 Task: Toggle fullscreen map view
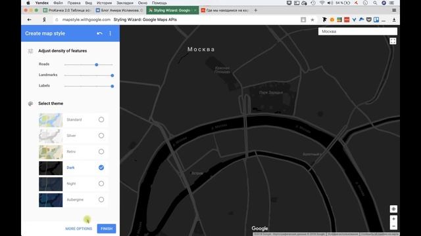click(393, 41)
